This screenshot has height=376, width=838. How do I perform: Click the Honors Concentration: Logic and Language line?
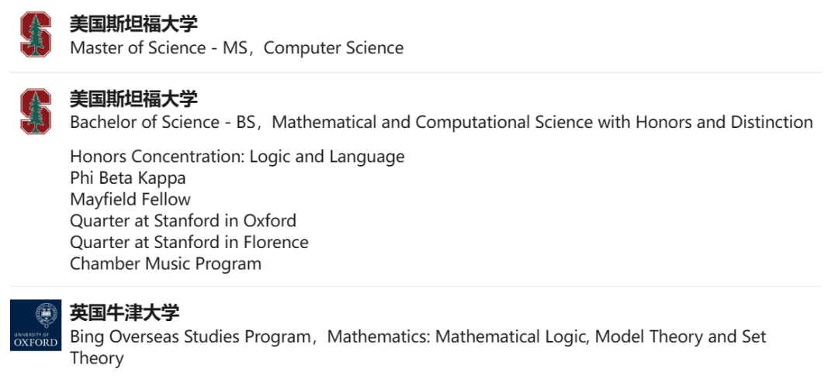(x=237, y=157)
